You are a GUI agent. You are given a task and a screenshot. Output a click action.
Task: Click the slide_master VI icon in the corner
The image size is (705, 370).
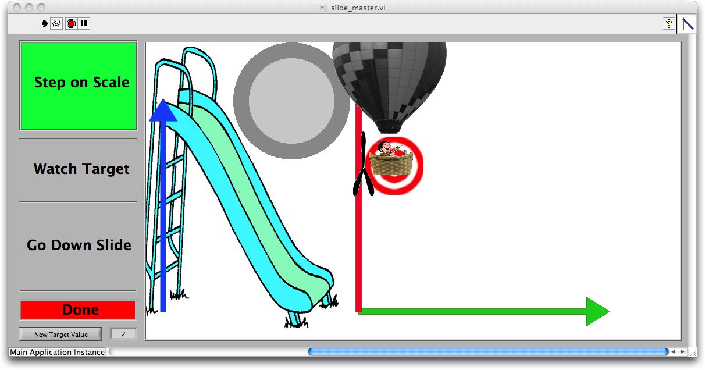coord(687,24)
